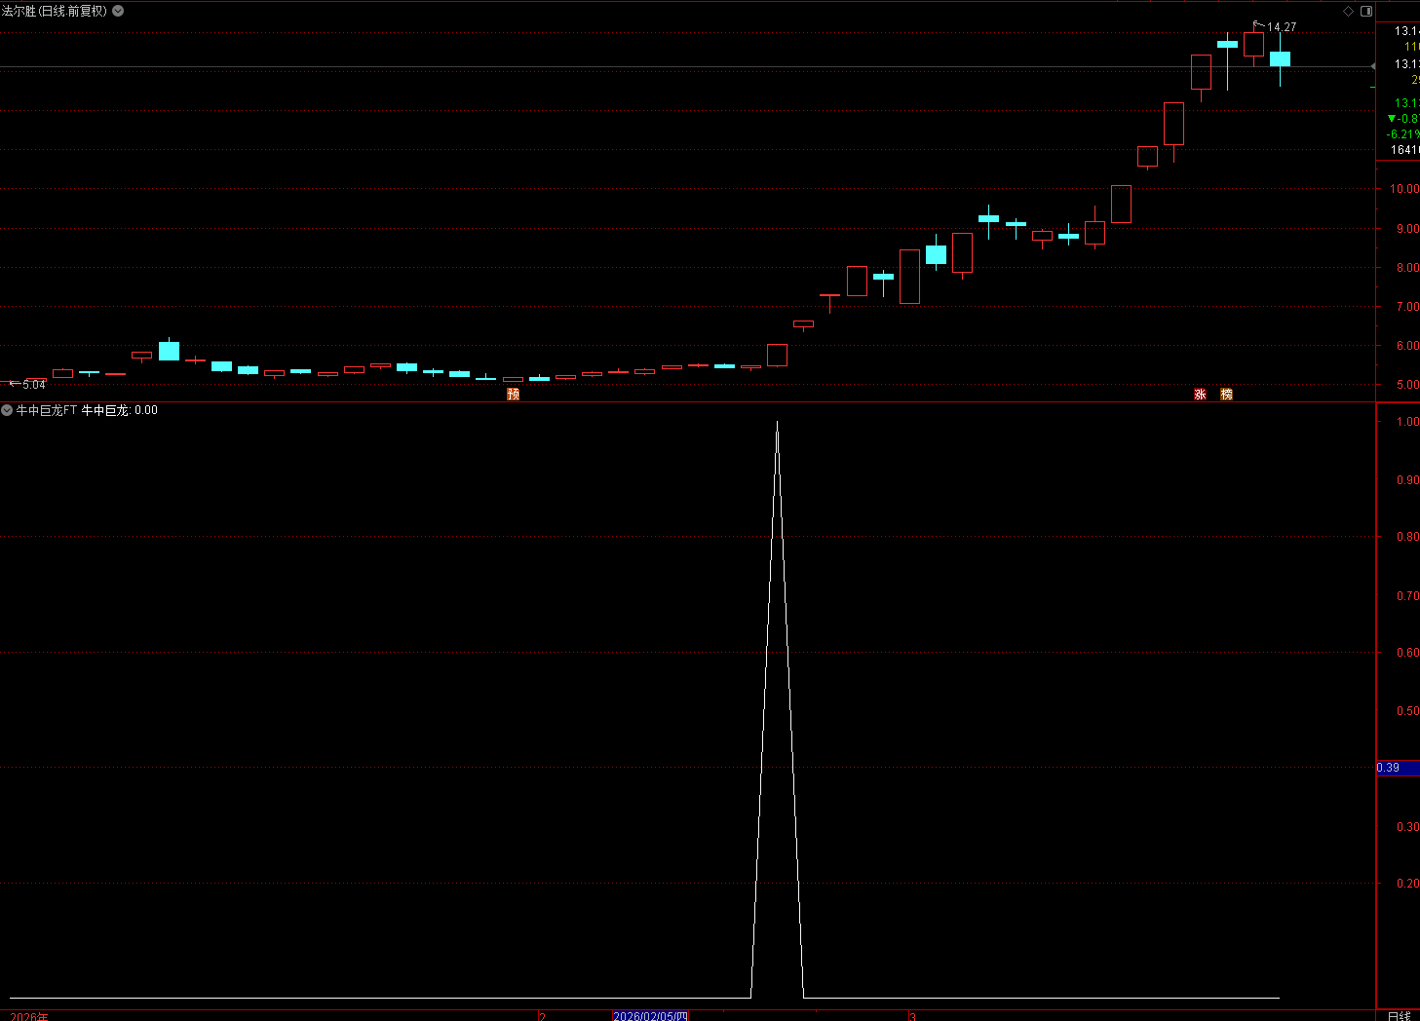This screenshot has height=1021, width=1420.
Task: Click the last cyan candlestick at chart right
Action: pos(1280,59)
